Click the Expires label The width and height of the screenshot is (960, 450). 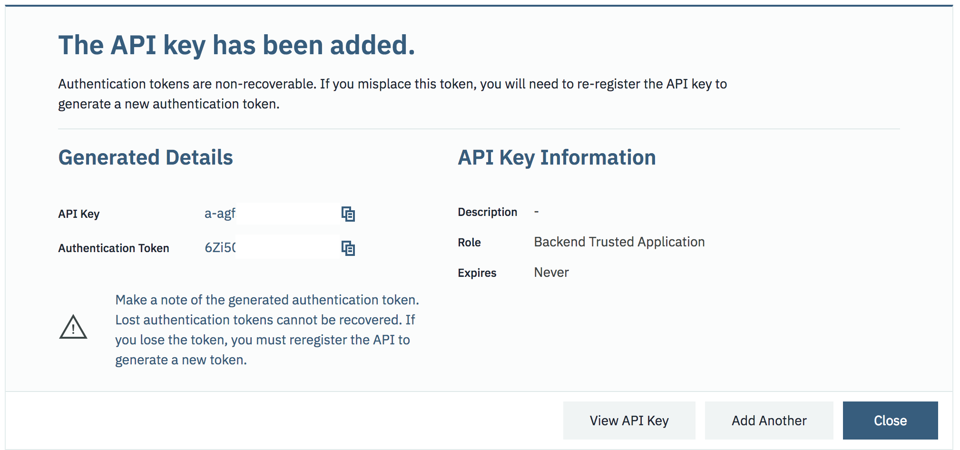pos(477,273)
